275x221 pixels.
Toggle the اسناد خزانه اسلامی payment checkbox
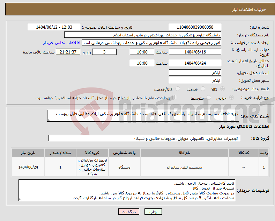tap(175, 97)
